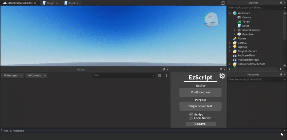Click the Plugin Server Test purpose field
Image resolution: width=287 pixels, height=140 pixels.
[200, 106]
